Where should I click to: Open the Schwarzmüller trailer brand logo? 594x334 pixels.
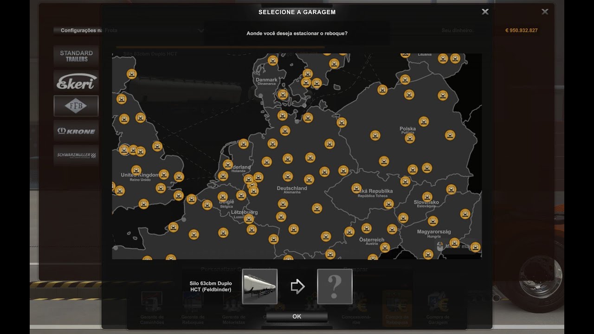76,155
